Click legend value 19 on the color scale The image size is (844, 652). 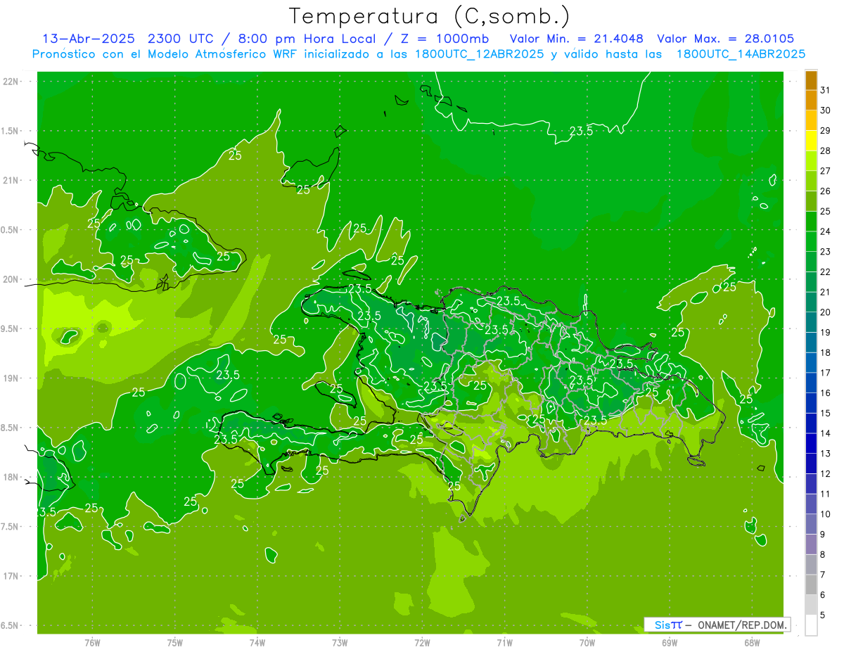pos(825,333)
